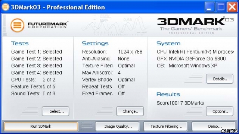Click the OS 'Microsoft Windows XP' line
Screen dimensions: 239x134
[x=187, y=66]
